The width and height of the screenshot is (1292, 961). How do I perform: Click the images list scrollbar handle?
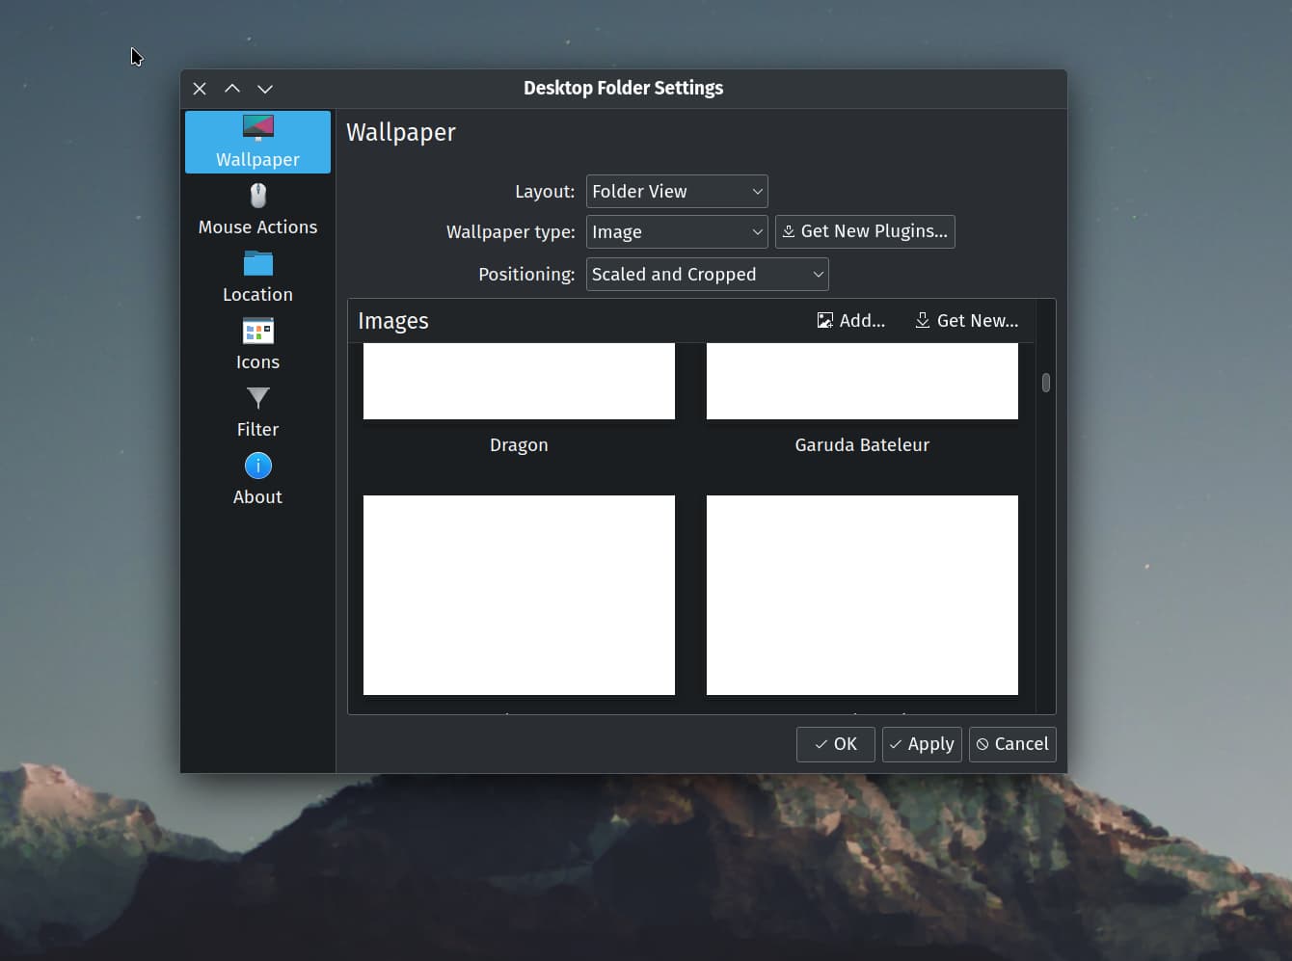tap(1045, 383)
